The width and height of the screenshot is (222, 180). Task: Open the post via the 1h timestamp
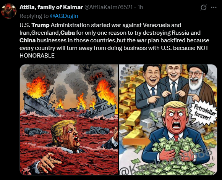140,7
